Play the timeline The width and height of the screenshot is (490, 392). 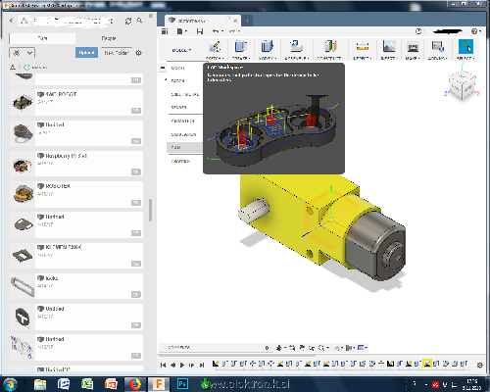pyautogui.click(x=182, y=365)
